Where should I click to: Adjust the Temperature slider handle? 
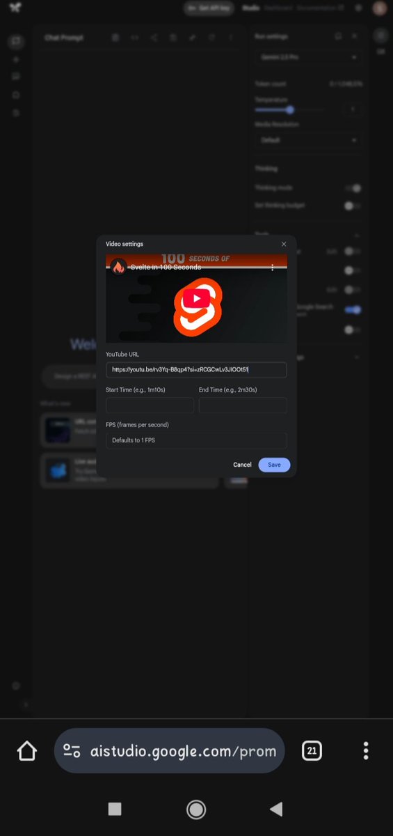click(290, 109)
